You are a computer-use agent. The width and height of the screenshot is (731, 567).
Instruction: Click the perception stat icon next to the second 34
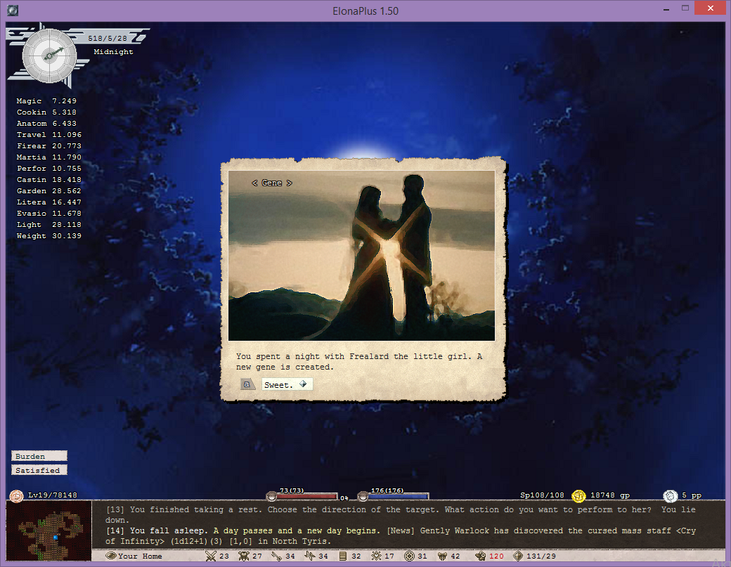click(310, 556)
